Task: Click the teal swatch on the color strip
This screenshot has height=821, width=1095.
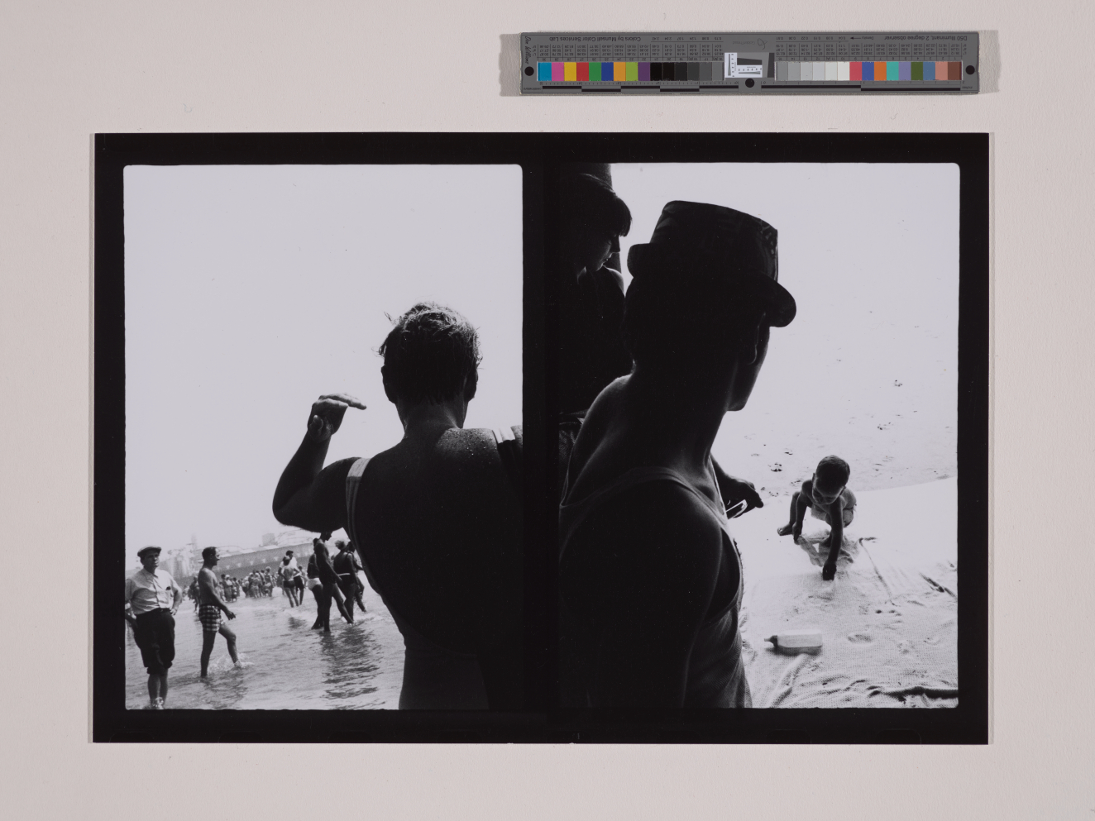Action: (x=892, y=71)
